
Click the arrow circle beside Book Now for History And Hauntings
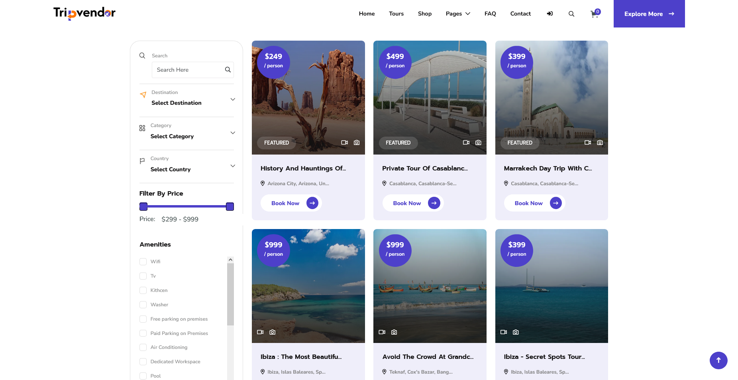(x=312, y=203)
